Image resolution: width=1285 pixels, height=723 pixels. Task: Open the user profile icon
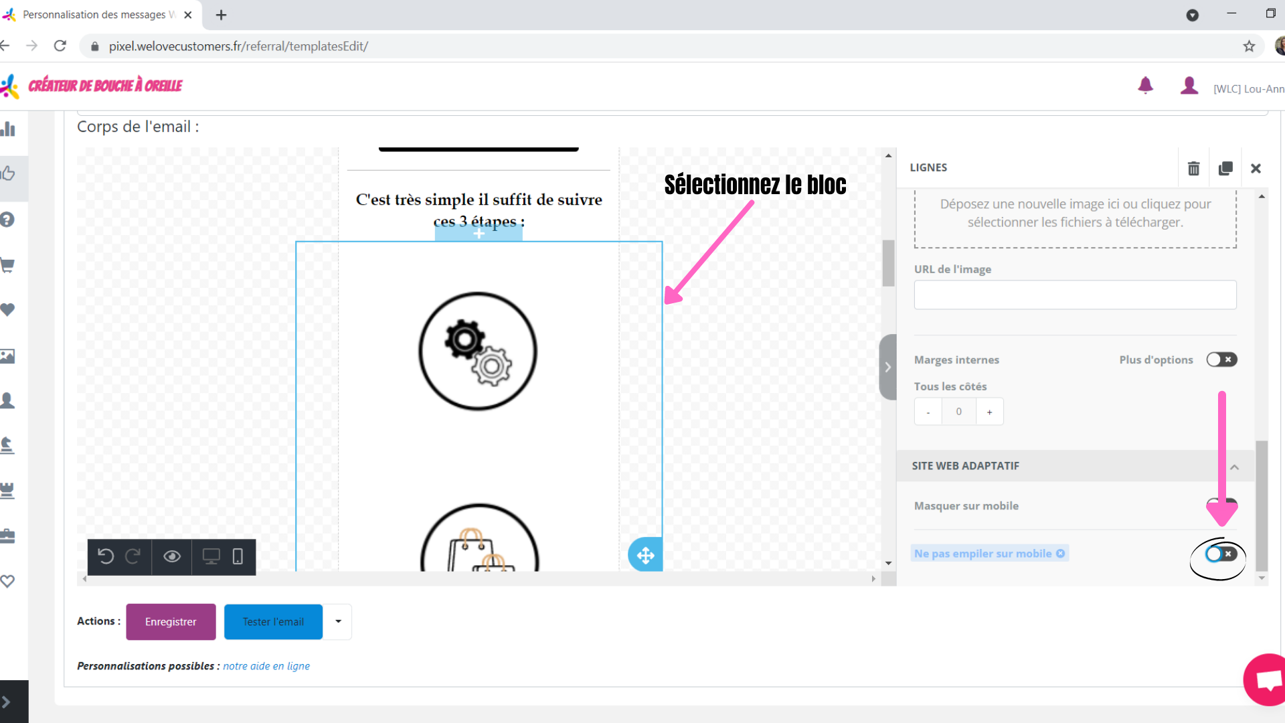point(1189,86)
